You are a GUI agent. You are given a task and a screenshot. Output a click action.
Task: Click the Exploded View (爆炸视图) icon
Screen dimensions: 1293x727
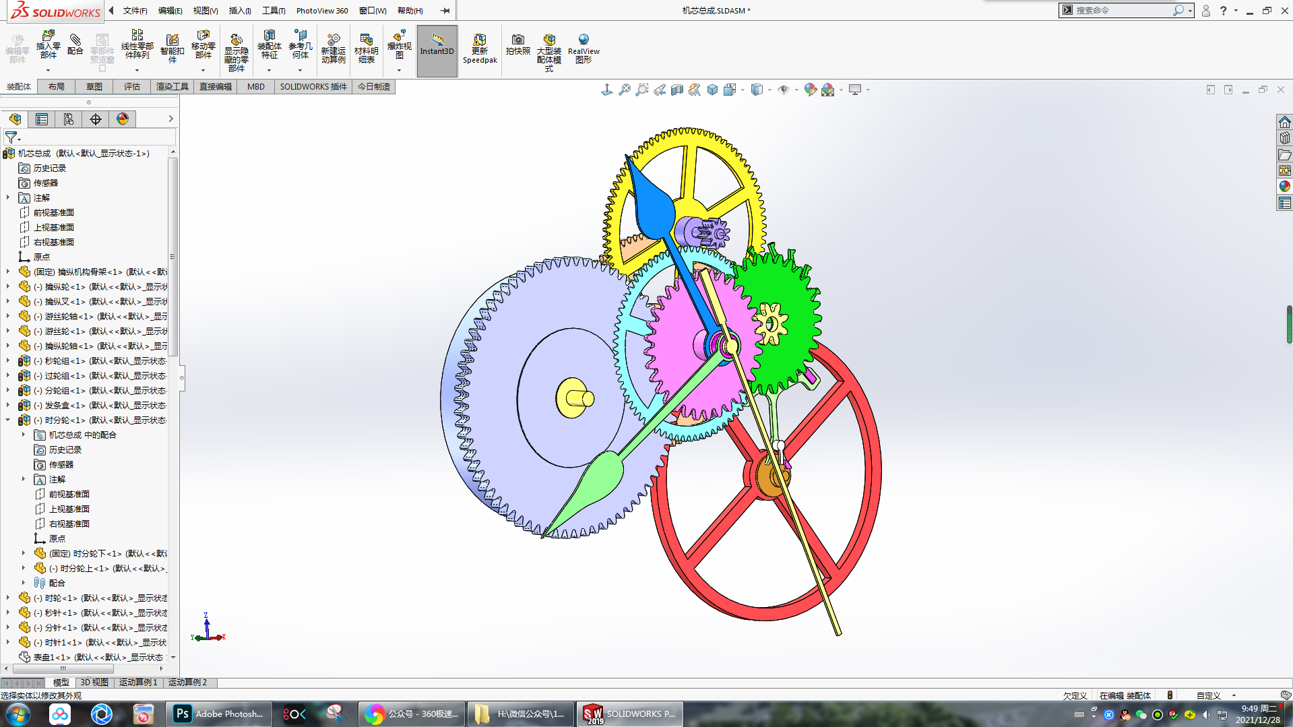399,45
